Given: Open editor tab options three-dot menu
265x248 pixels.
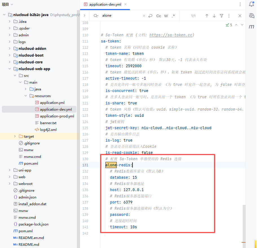Looking at the screenshot, I should pyautogui.click(x=240, y=4).
